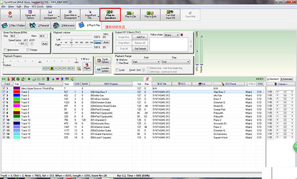
Task: Click the Sync volume button
Action: (98, 42)
